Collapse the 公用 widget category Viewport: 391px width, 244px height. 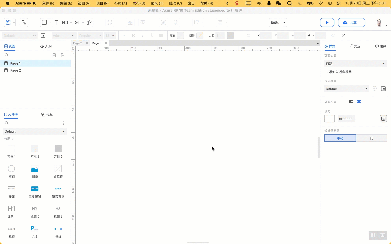tap(9, 139)
